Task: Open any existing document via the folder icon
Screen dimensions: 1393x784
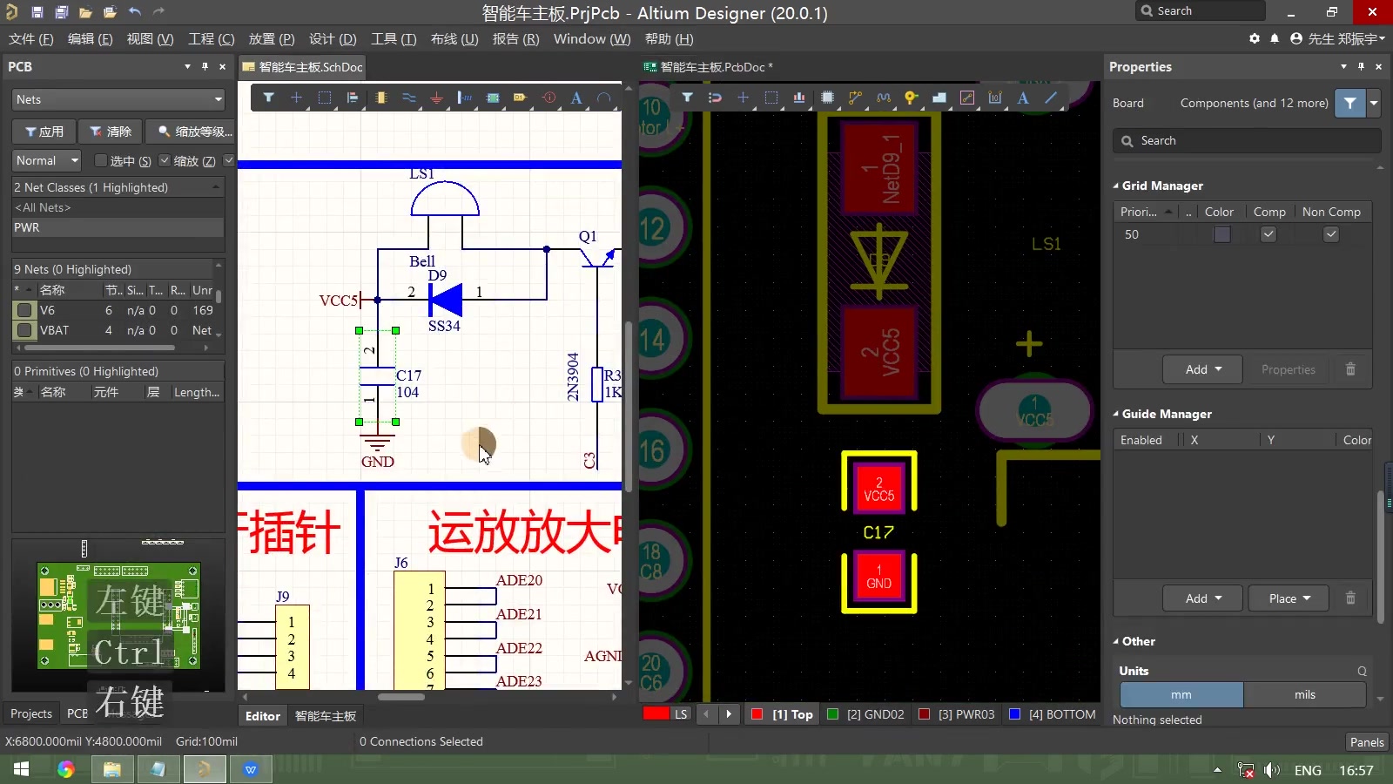Action: pyautogui.click(x=85, y=12)
